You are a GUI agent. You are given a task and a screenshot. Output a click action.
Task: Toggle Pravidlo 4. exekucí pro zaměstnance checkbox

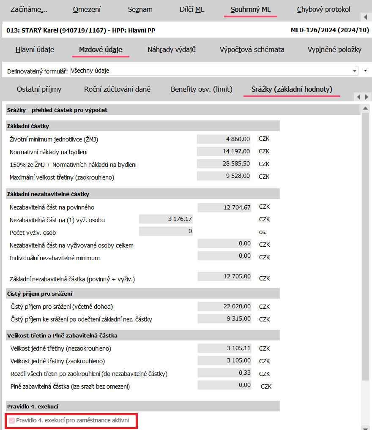click(x=11, y=421)
